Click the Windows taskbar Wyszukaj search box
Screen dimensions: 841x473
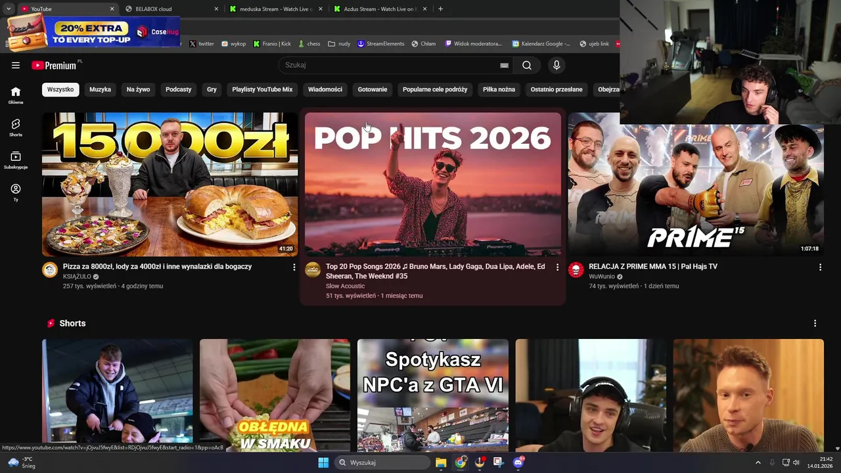coord(383,462)
